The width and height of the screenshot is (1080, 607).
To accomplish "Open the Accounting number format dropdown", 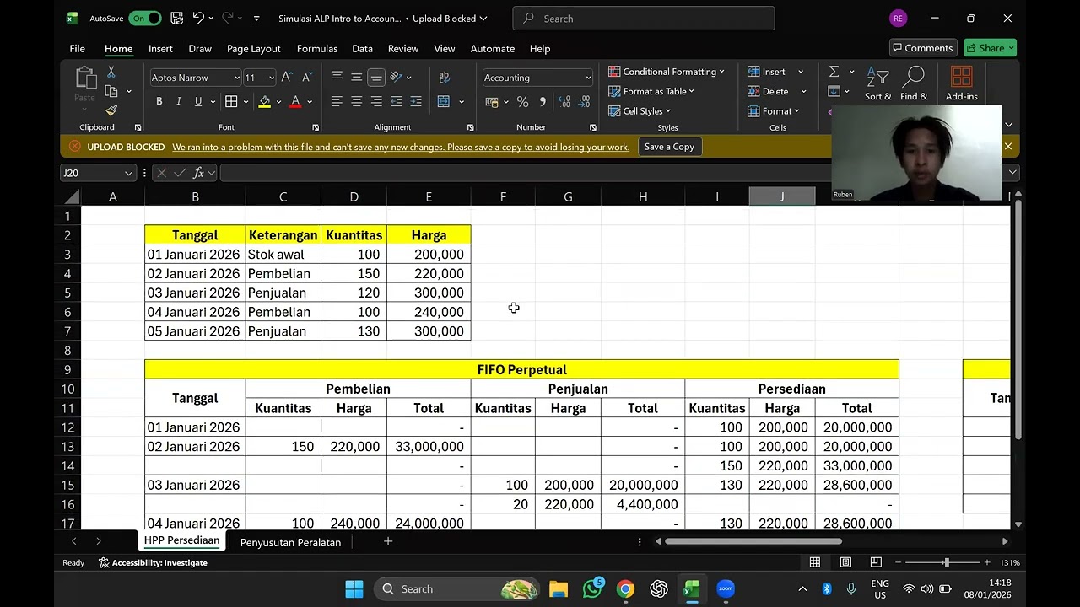I will pos(588,78).
